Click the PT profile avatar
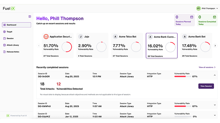 (x=198, y=8)
